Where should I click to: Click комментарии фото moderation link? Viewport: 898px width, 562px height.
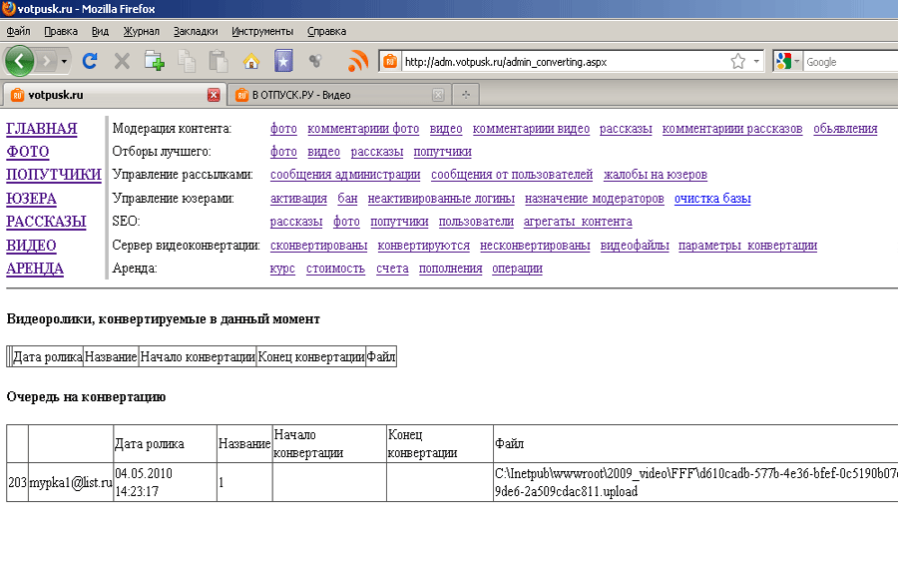pos(363,129)
